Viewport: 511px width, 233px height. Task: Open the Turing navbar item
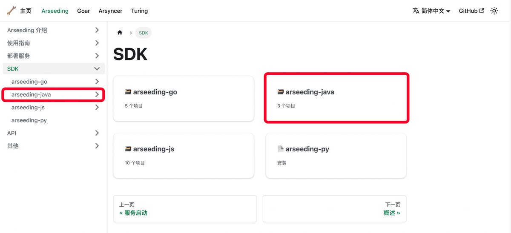click(x=139, y=11)
